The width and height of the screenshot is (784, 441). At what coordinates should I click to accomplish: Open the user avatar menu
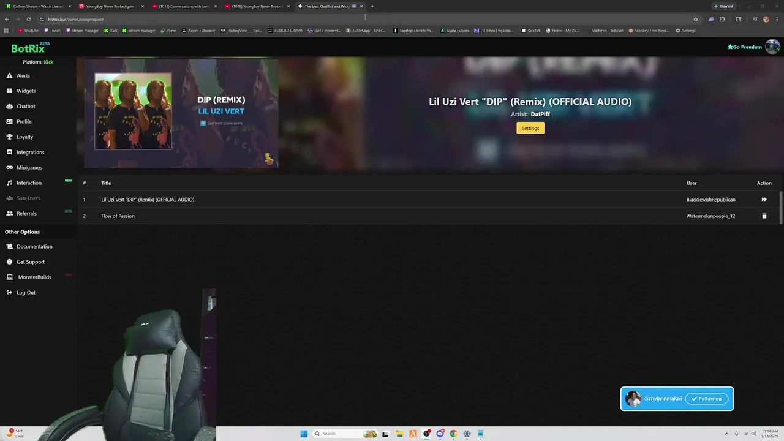coord(772,47)
